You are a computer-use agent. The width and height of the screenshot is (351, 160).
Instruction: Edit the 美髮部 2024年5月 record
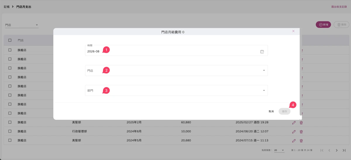point(294,141)
